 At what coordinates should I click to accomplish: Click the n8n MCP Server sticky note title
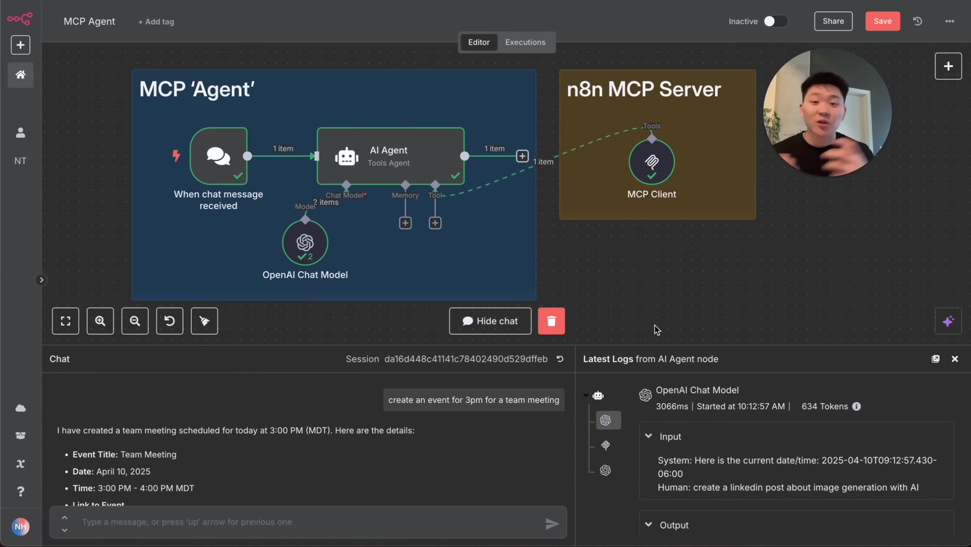[644, 89]
